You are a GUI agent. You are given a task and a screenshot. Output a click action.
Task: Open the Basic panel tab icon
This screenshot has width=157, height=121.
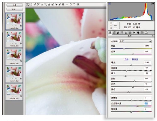[110, 32]
